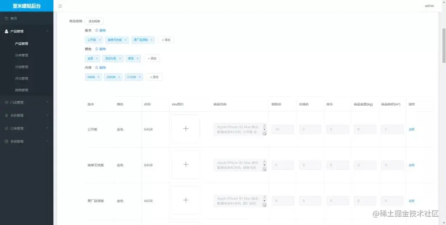
Task: Click the sku图片 column header
Action: click(x=178, y=104)
